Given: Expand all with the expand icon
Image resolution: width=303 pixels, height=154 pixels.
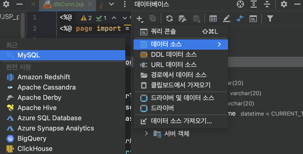Looking at the screenshot, I should pyautogui.click(x=253, y=4).
